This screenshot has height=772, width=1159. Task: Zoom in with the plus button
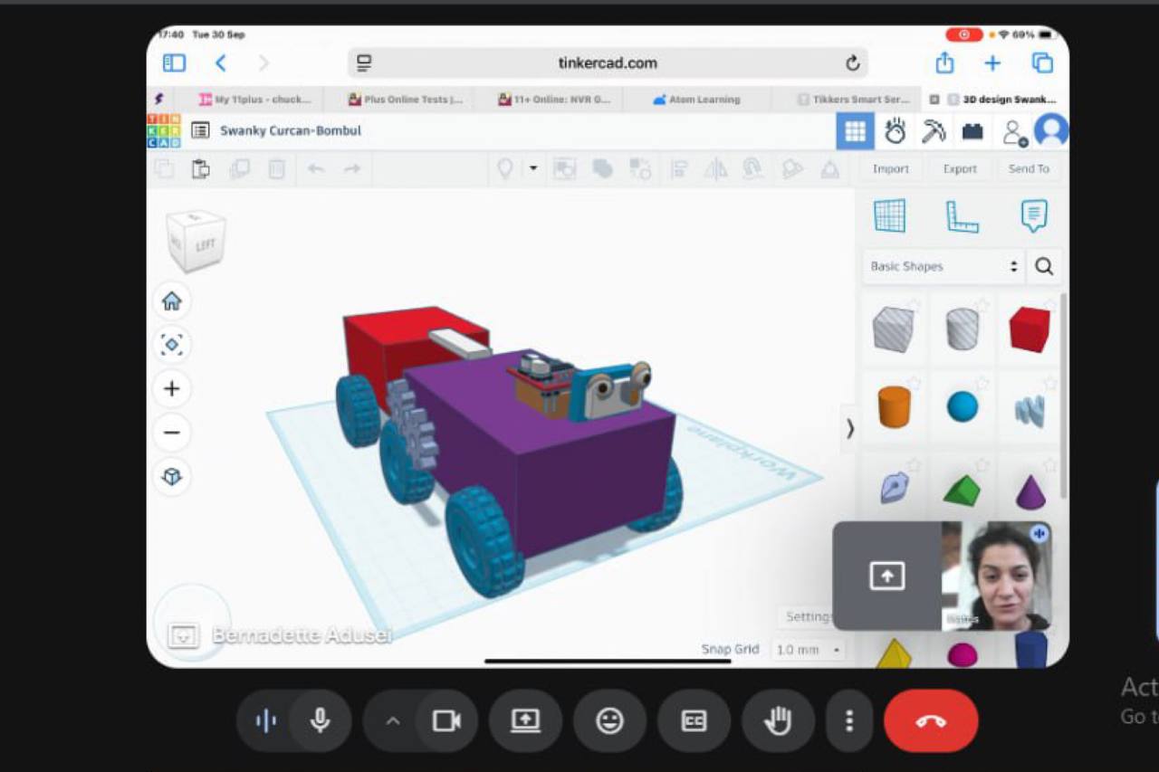172,389
